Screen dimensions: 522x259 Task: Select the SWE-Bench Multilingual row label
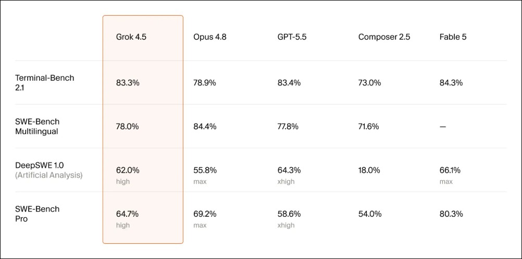tap(38, 127)
